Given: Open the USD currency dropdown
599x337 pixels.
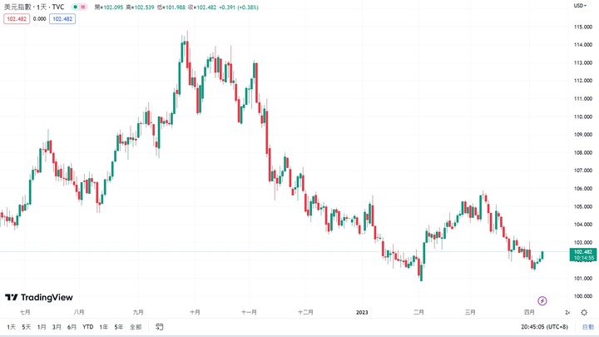Looking at the screenshot, I should (x=580, y=6).
